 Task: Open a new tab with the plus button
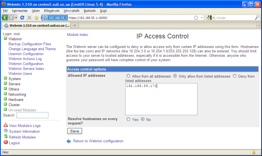(74, 25)
